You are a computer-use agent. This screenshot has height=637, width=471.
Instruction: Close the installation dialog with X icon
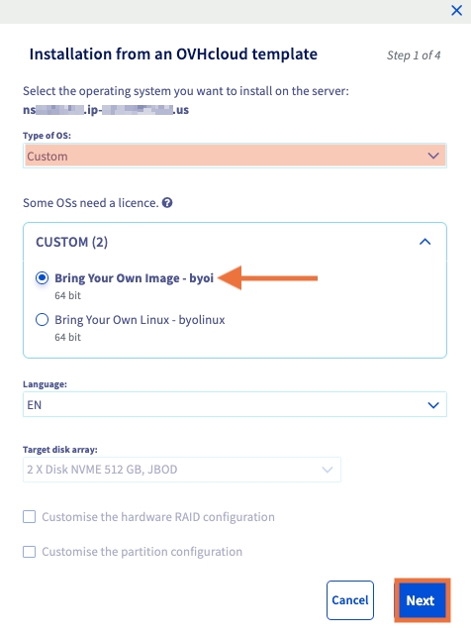456,11
